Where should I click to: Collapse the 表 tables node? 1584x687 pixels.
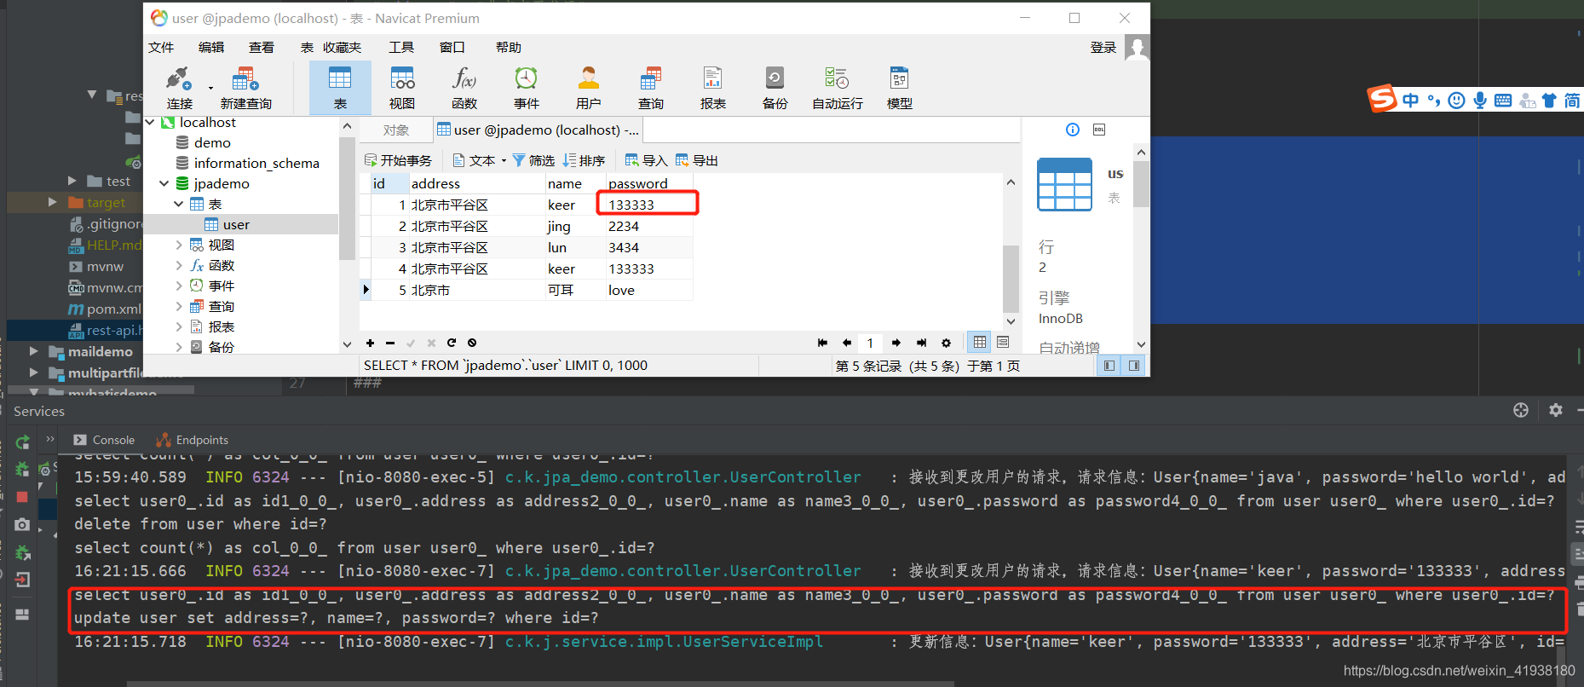[178, 204]
